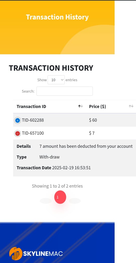The height and width of the screenshot is (263, 136).
Task: Click previous page oval left of page 1
Action: pyautogui.click(x=46, y=201)
